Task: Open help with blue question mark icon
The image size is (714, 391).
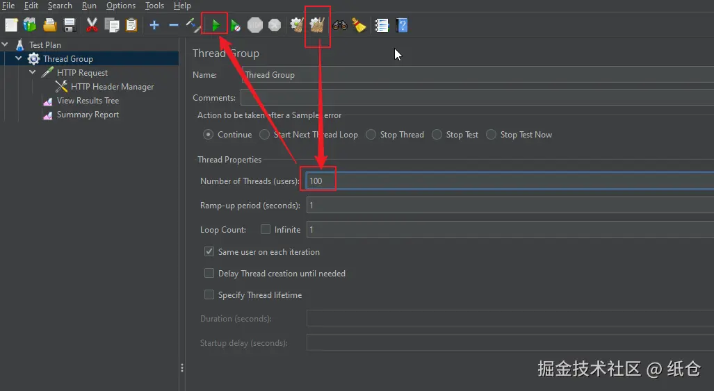Action: point(402,25)
